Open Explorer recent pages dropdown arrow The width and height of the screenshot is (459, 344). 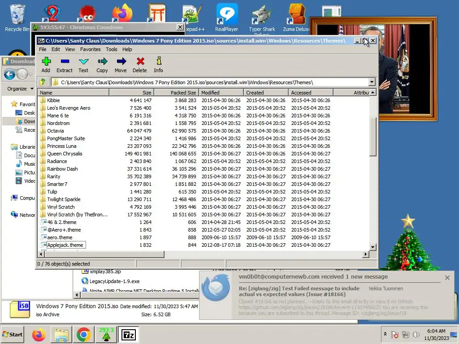[x=31, y=74]
